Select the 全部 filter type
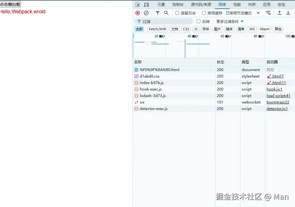Viewport: 295px width, 207px height. [x=139, y=29]
